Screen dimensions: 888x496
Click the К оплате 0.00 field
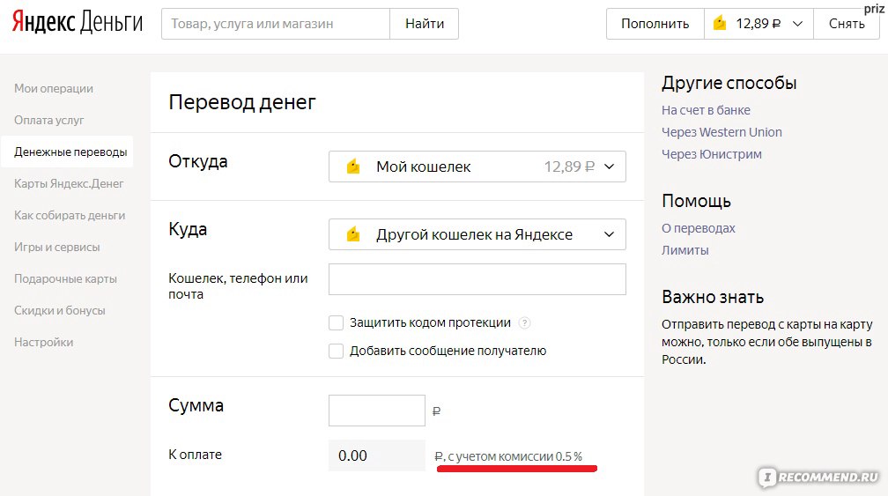pos(377,455)
